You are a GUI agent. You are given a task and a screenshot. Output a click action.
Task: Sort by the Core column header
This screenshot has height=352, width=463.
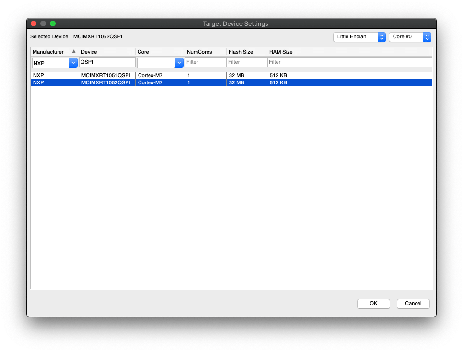[160, 52]
